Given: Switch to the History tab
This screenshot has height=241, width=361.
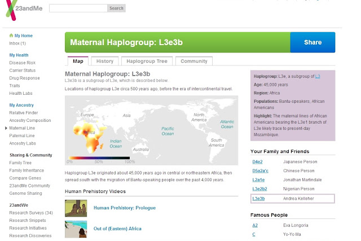Looking at the screenshot, I should [x=105, y=61].
